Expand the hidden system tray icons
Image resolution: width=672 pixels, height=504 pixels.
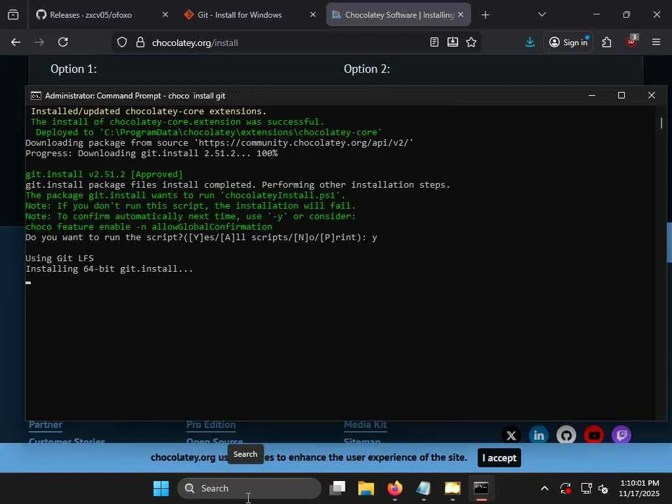[x=544, y=488]
